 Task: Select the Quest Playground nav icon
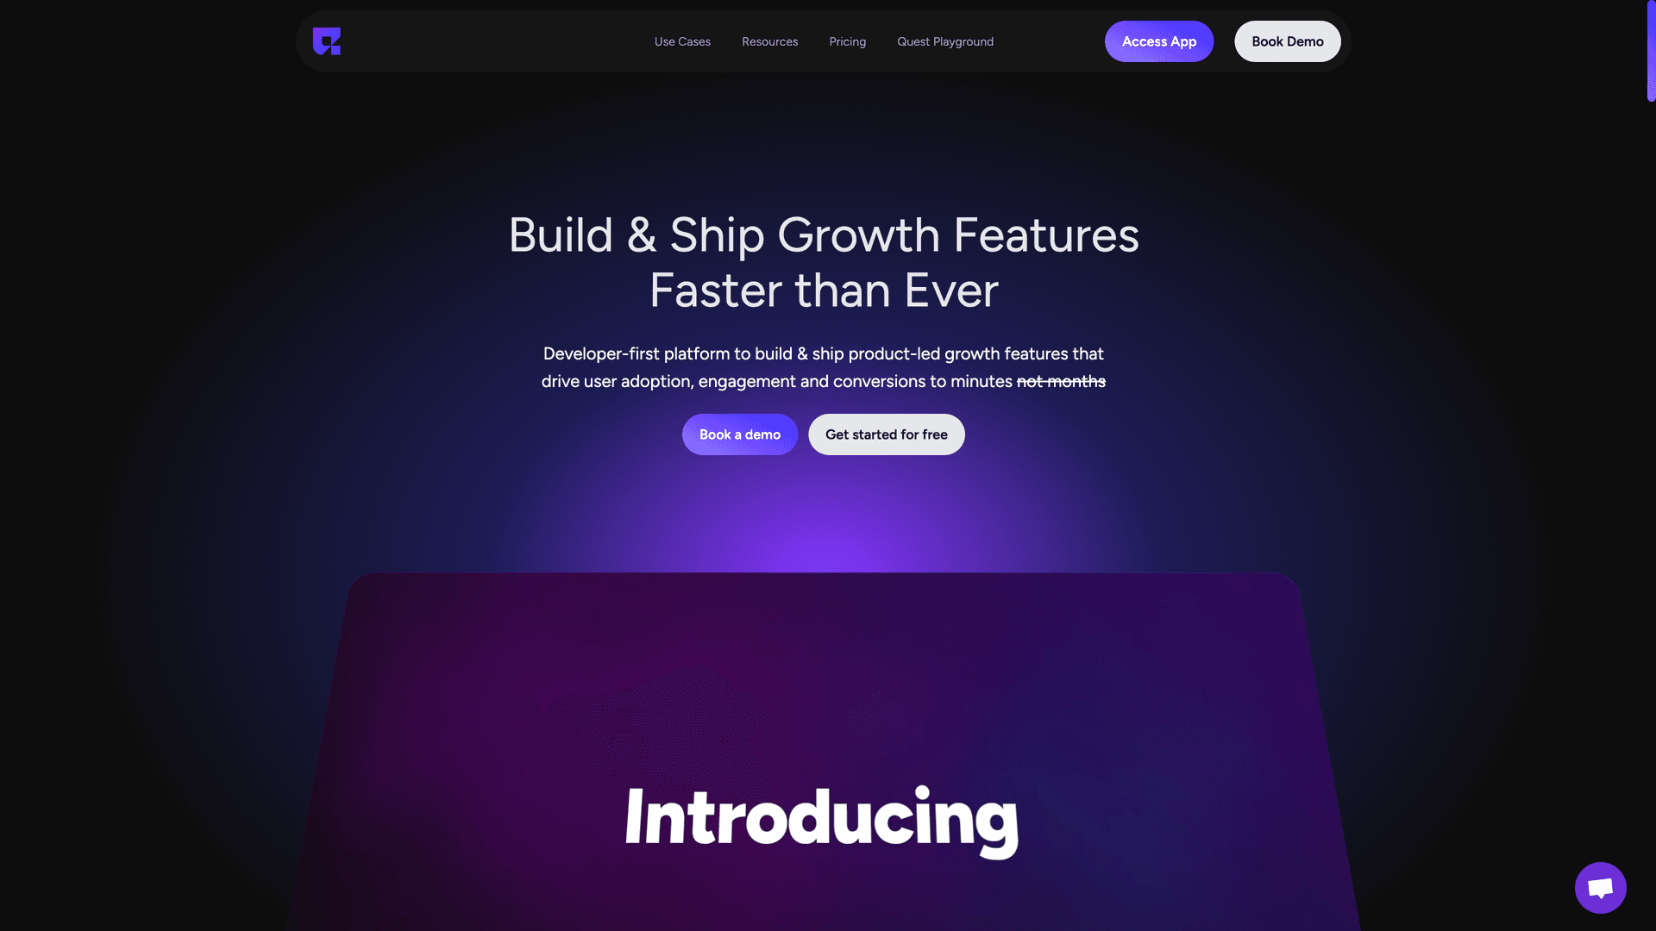tap(945, 41)
